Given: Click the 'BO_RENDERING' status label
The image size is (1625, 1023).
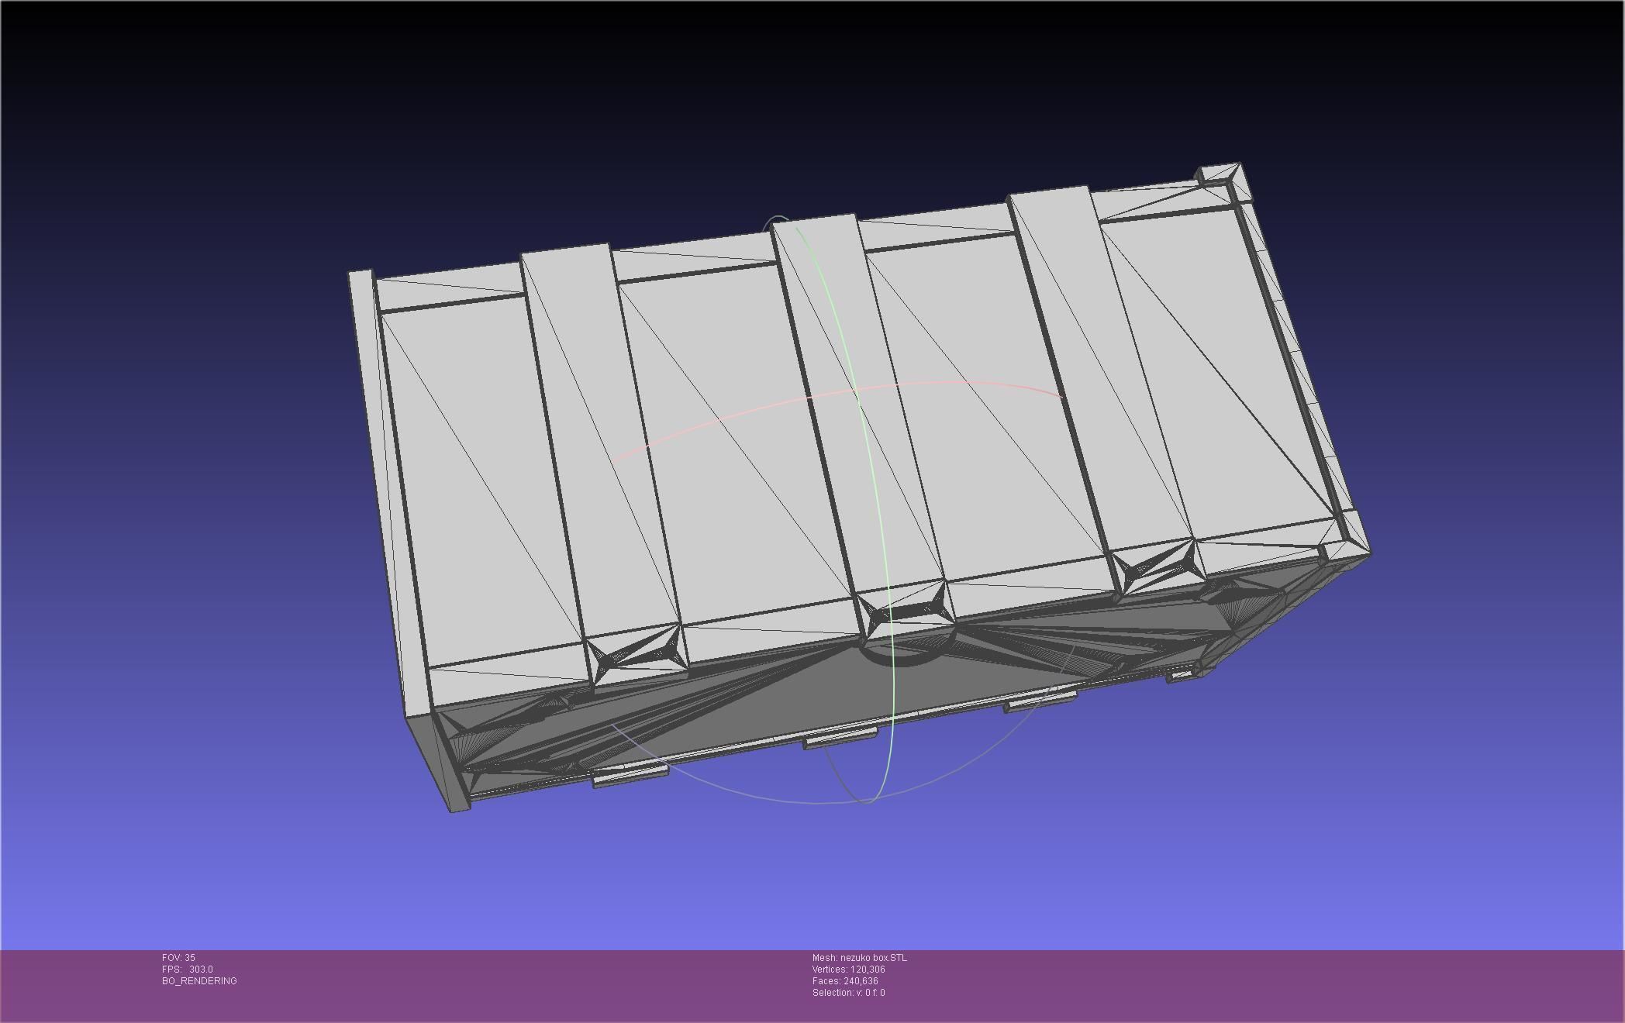Looking at the screenshot, I should [x=199, y=981].
